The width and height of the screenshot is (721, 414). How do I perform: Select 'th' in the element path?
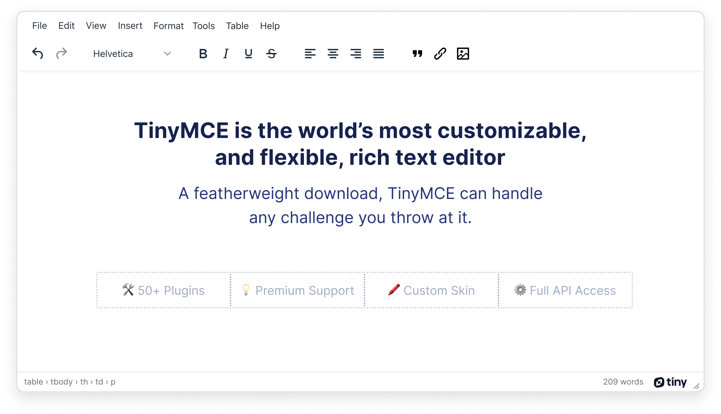point(84,382)
